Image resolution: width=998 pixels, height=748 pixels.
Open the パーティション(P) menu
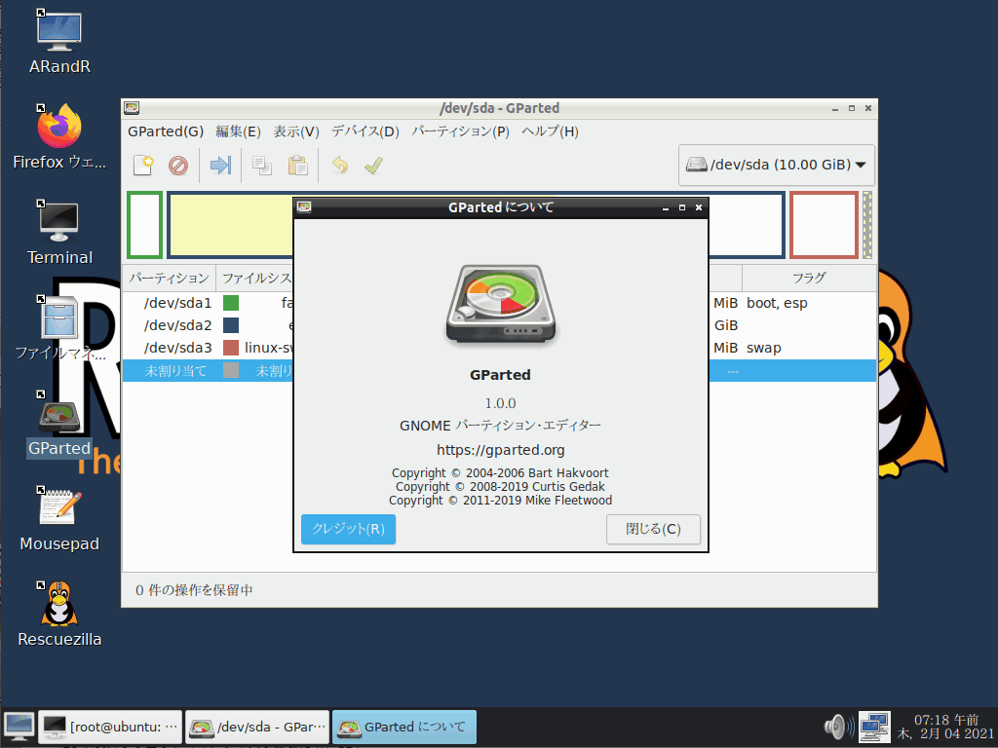click(x=460, y=131)
